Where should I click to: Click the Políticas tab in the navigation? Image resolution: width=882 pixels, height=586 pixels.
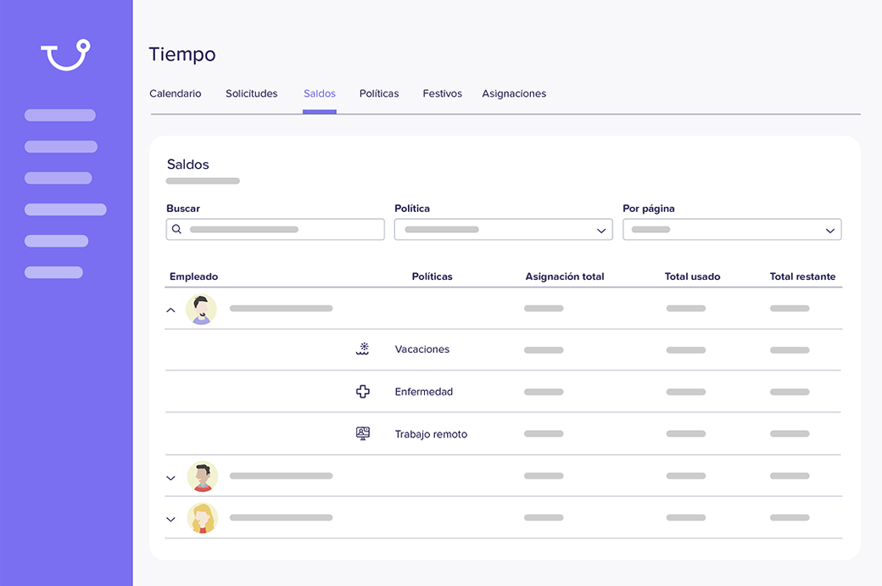click(x=378, y=93)
